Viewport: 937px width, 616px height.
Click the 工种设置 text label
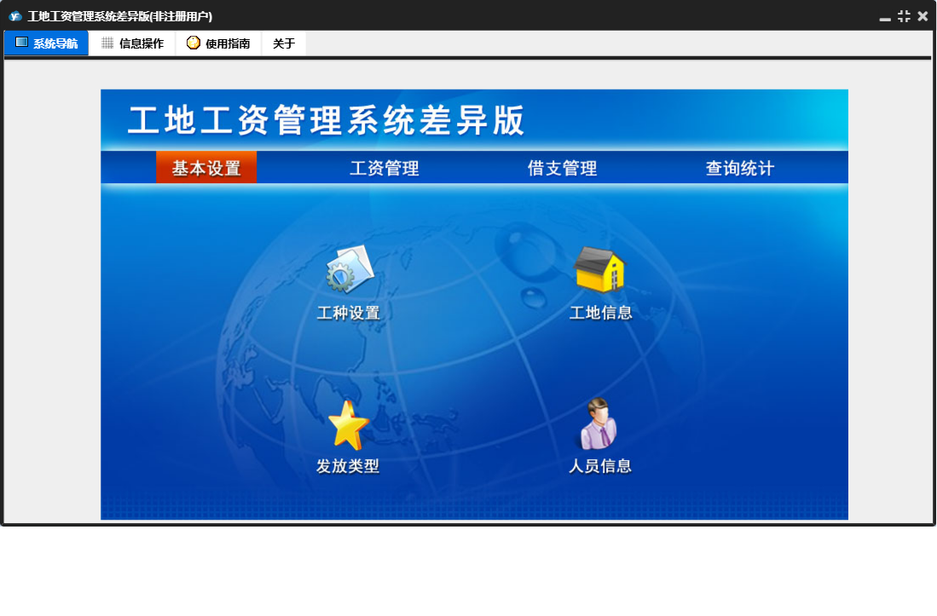coord(348,313)
